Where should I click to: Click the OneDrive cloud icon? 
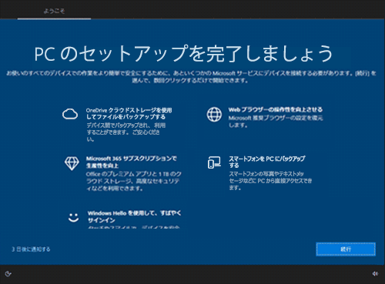click(x=70, y=114)
